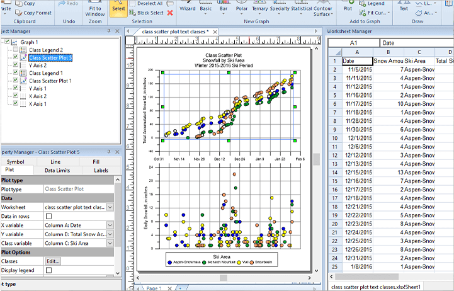
Task: Open the Contour Surface graph menu
Action: 324,9
